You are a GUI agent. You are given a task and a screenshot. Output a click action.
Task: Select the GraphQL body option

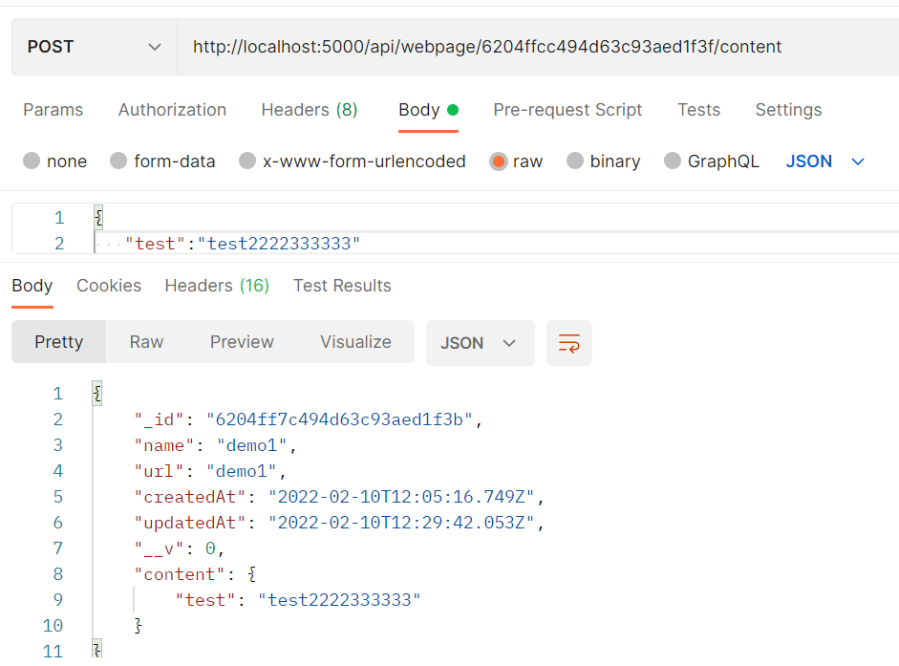coord(712,161)
